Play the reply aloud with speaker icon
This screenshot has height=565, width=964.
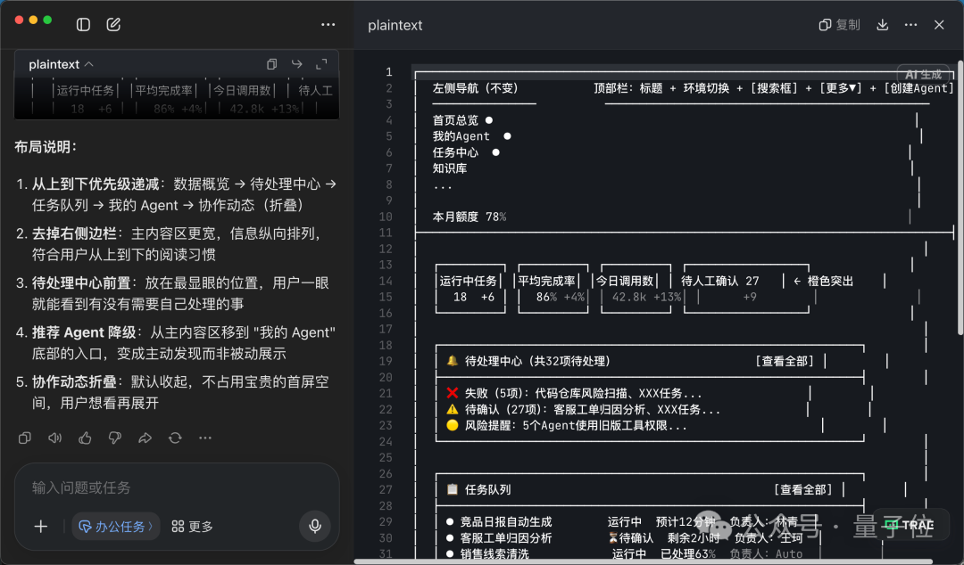[54, 438]
